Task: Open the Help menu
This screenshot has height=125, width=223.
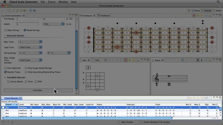Action: point(74,2)
